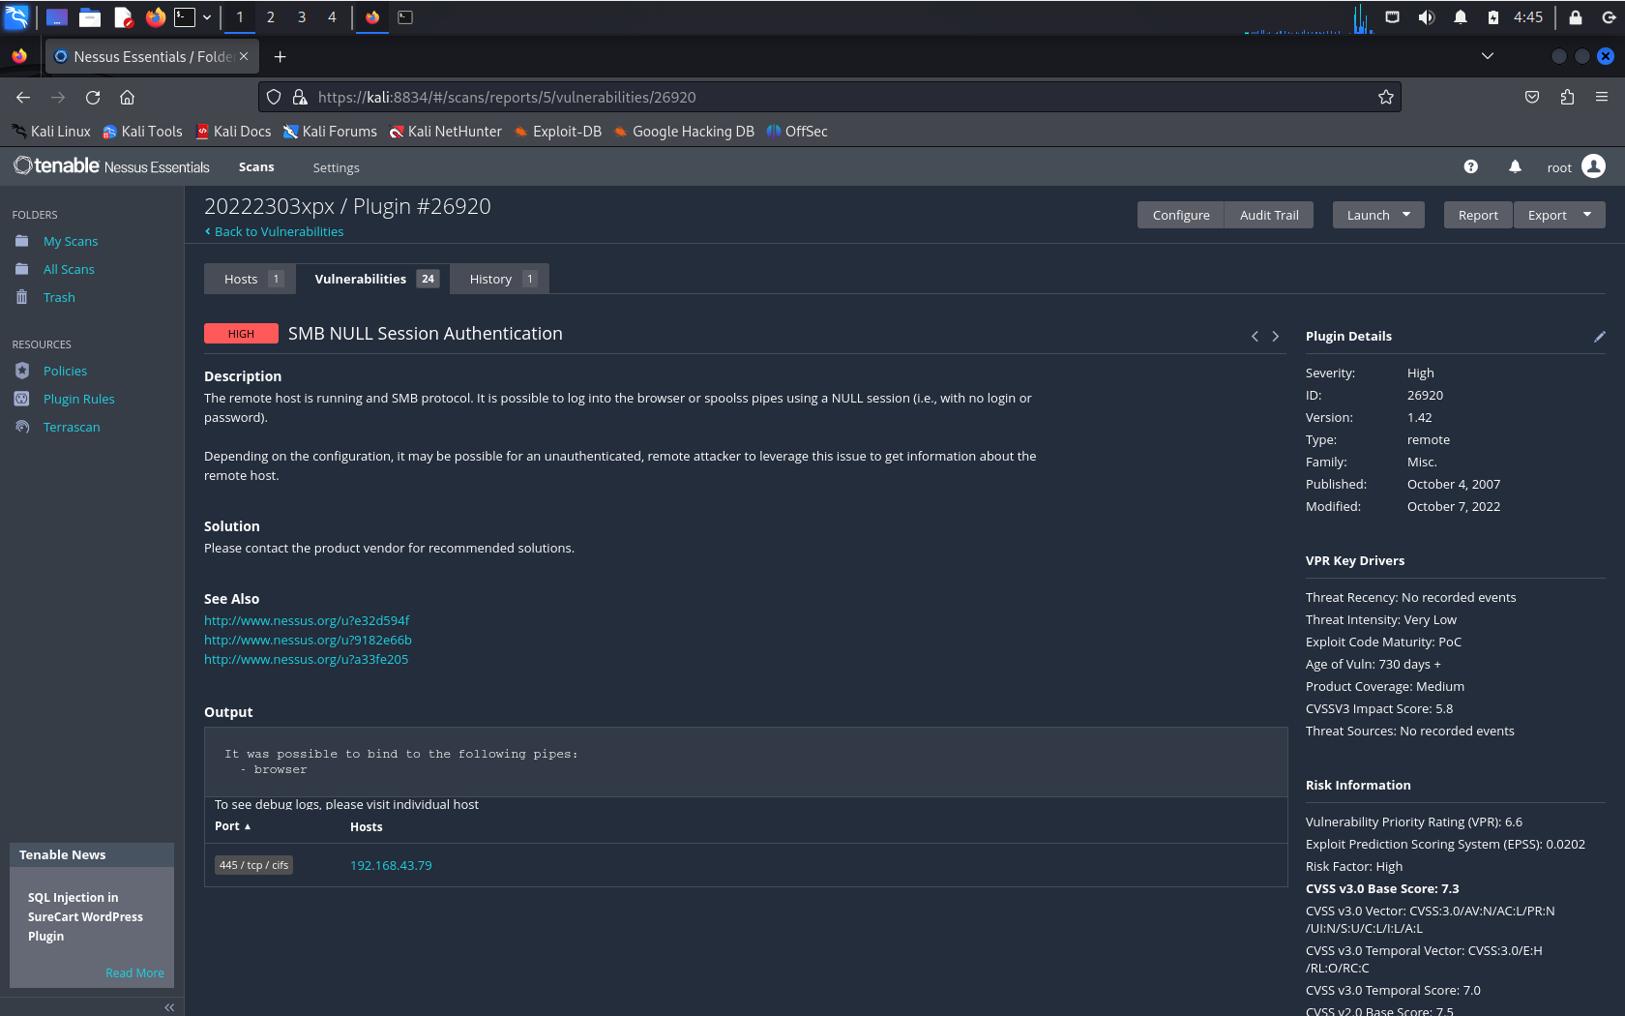Open the terminal emulator icon in the taskbar

coord(185,16)
